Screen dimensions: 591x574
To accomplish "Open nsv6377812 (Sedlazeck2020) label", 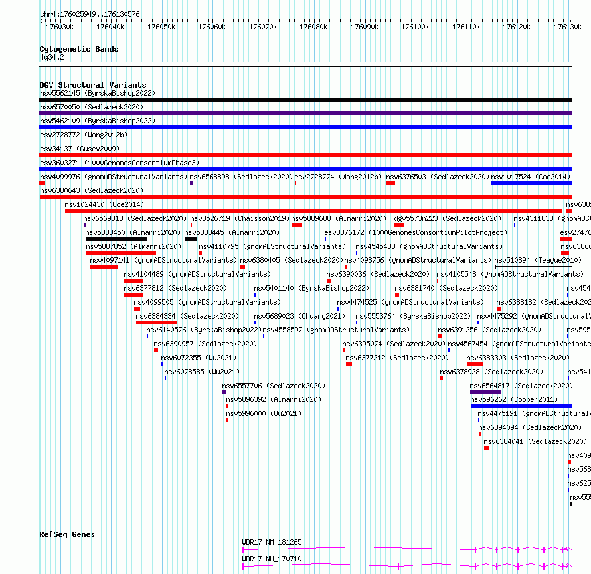I will pos(176,288).
